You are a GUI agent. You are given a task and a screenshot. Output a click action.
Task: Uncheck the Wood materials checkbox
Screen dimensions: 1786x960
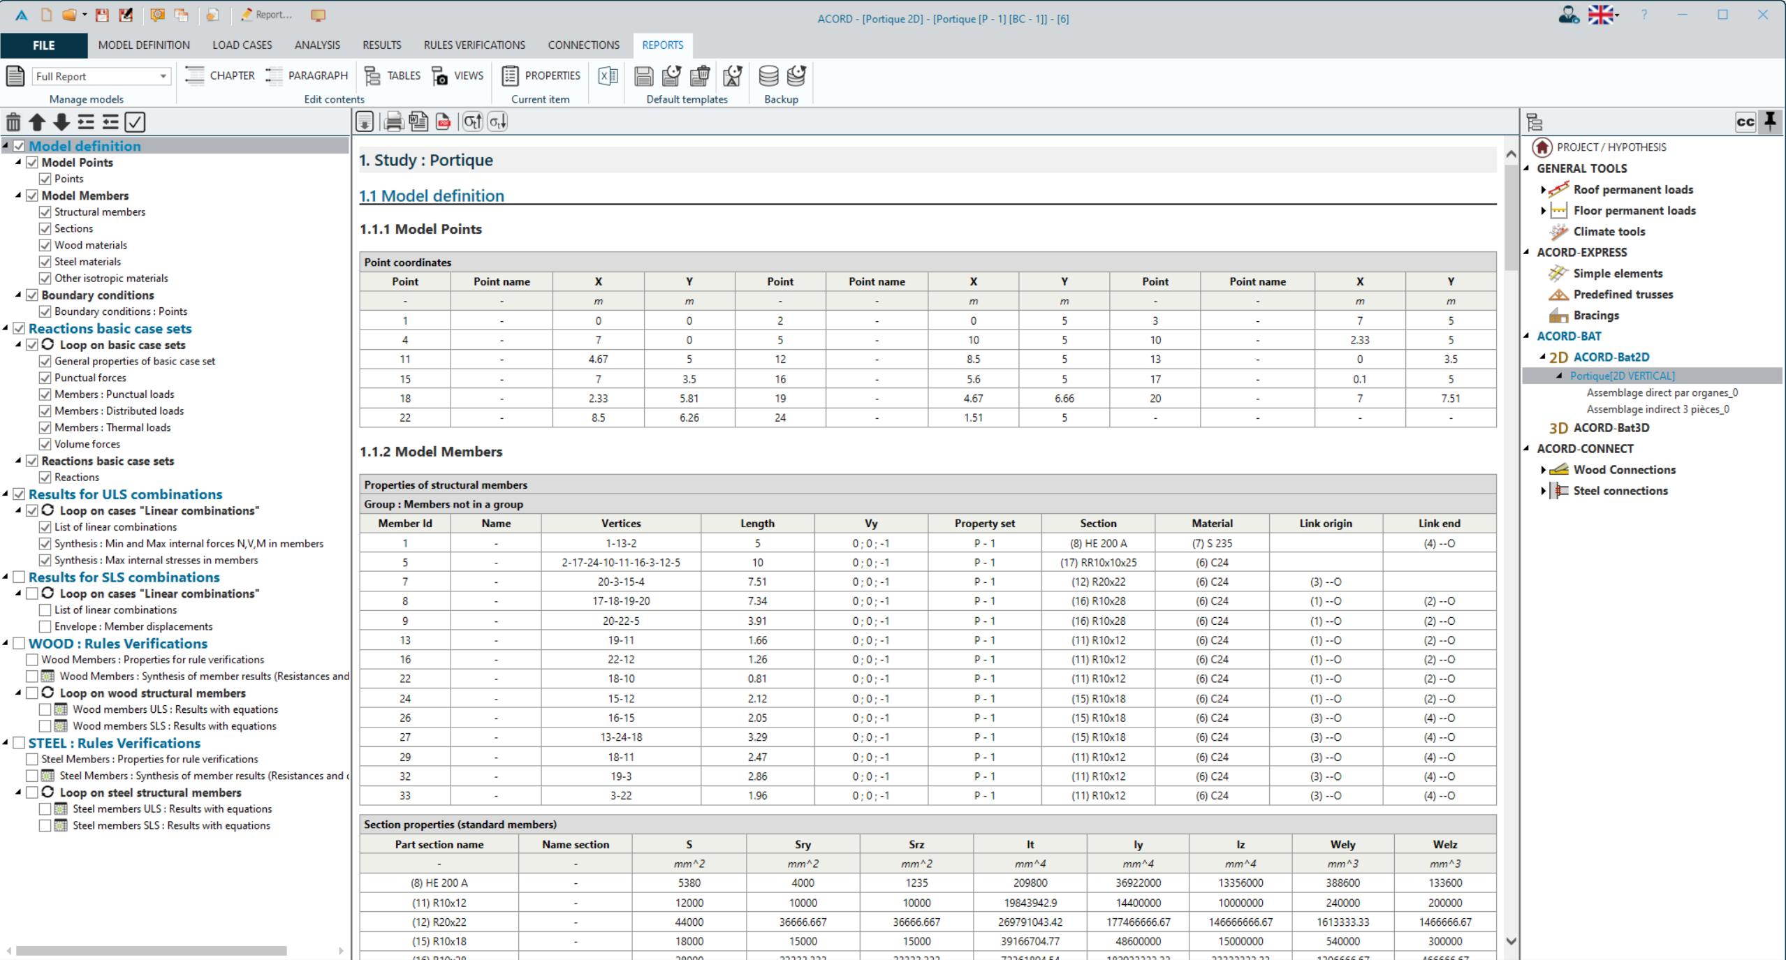point(45,245)
